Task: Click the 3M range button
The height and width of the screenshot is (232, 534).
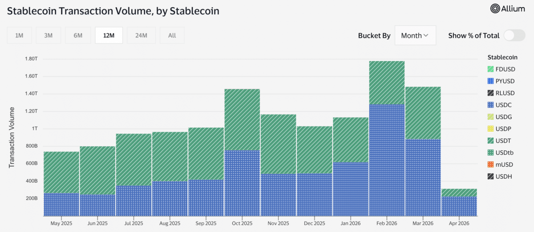Action: (x=49, y=35)
